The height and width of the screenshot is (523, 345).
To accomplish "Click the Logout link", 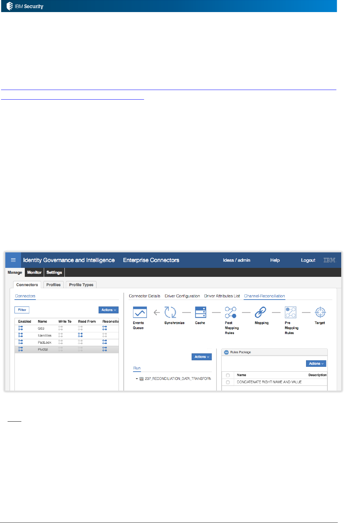I will coord(308,260).
